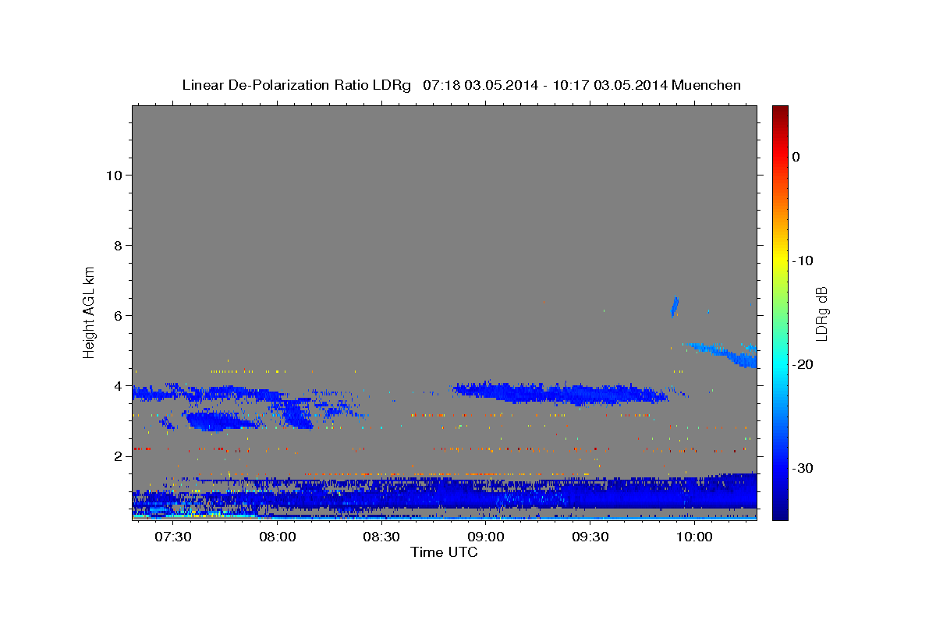Click the LDRg dB colorbar label
The image size is (936, 624).
(821, 313)
